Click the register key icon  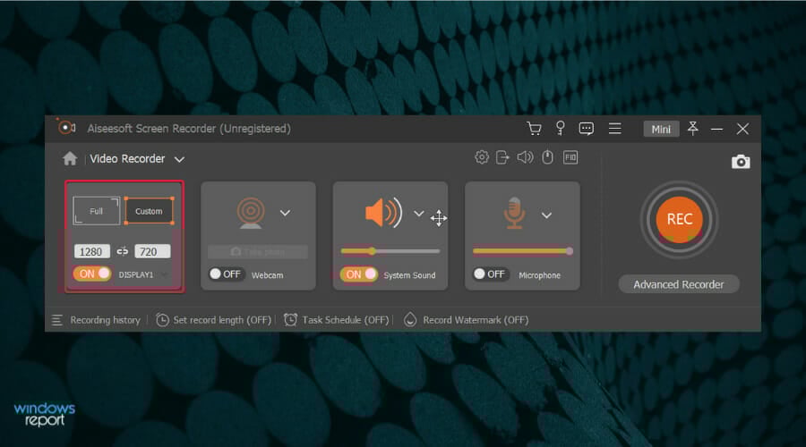(561, 128)
